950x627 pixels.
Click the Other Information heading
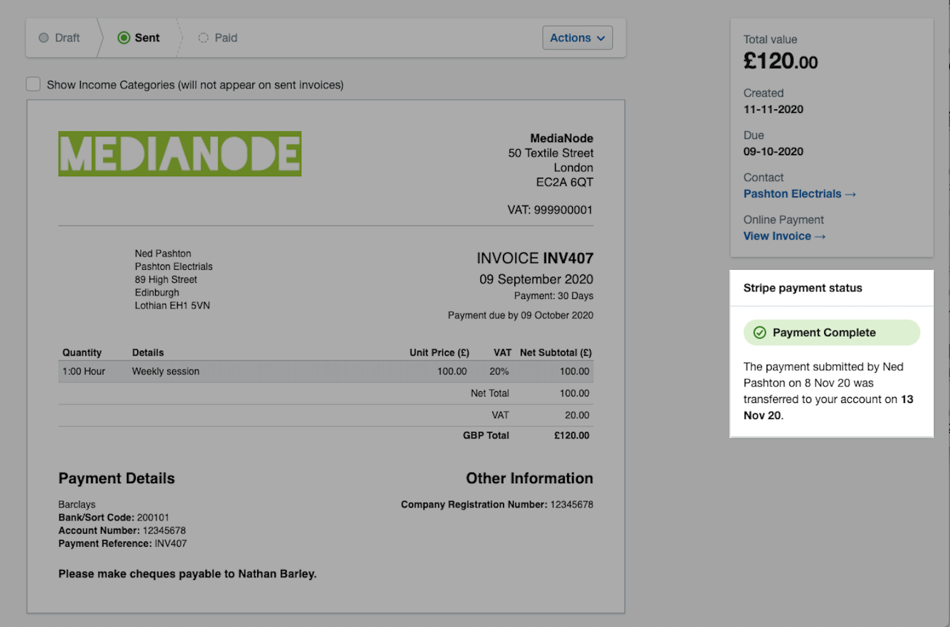530,478
